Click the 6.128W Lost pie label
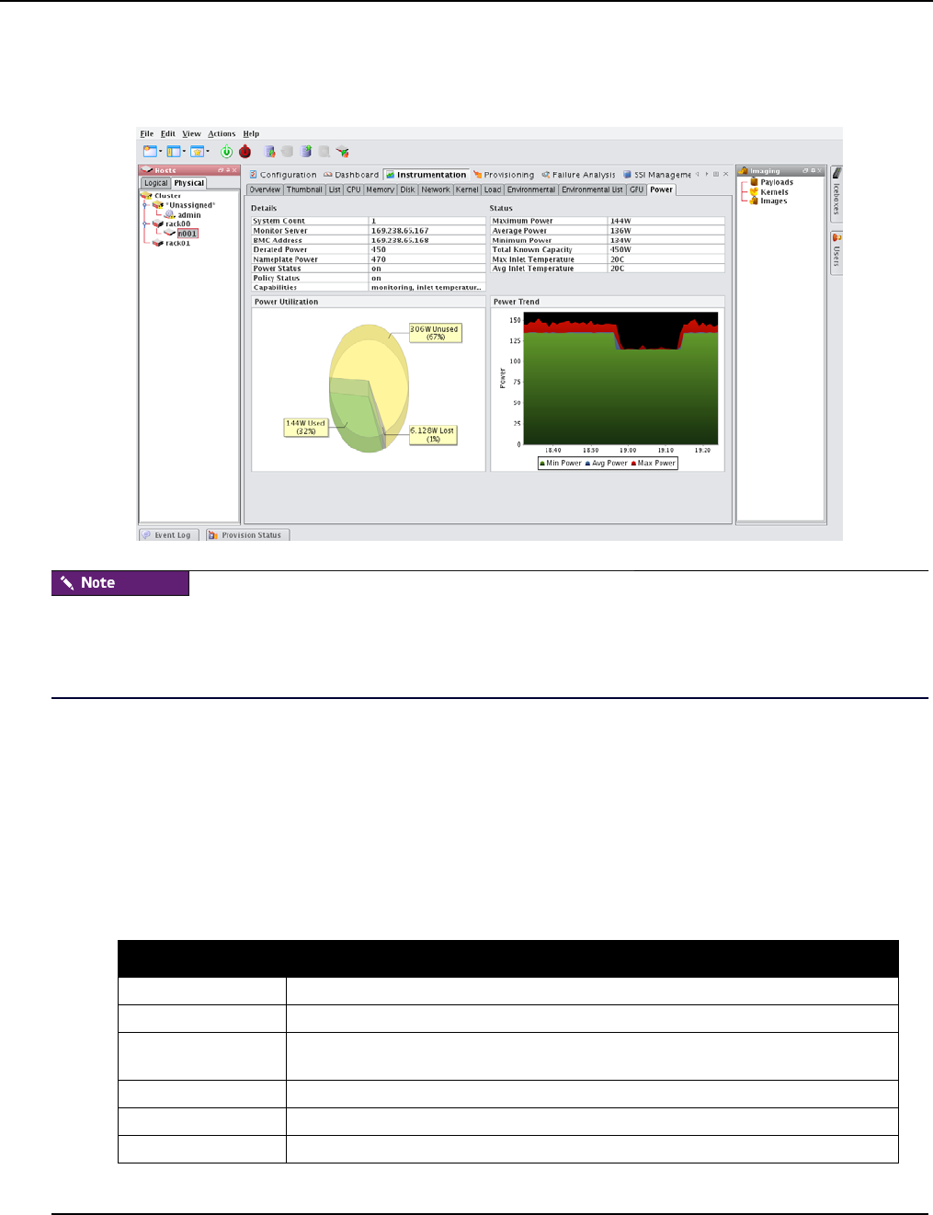The image size is (933, 1215). pyautogui.click(x=433, y=435)
